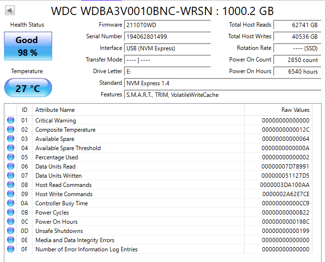The width and height of the screenshot is (325, 262).
Task: Click raw value 0000000000B22
Action: 286,213
